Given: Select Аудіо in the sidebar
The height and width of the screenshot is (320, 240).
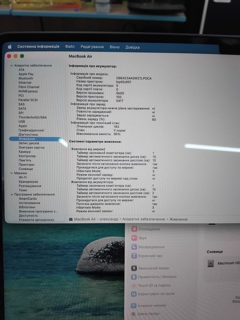Looking at the screenshot, I should (x=22, y=126).
